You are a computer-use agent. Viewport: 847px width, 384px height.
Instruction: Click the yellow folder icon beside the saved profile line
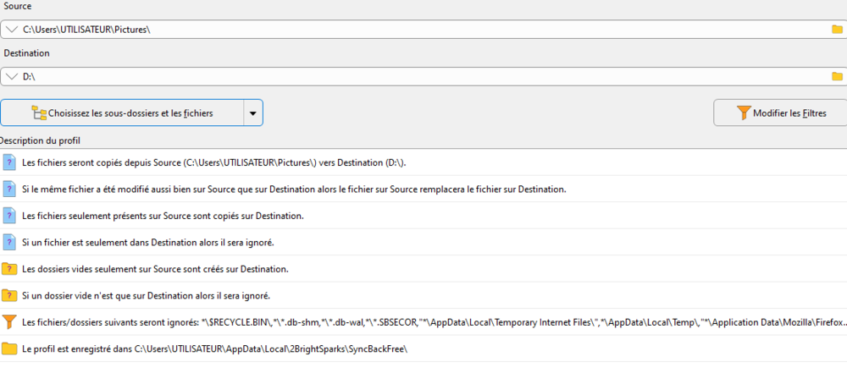[x=9, y=349]
